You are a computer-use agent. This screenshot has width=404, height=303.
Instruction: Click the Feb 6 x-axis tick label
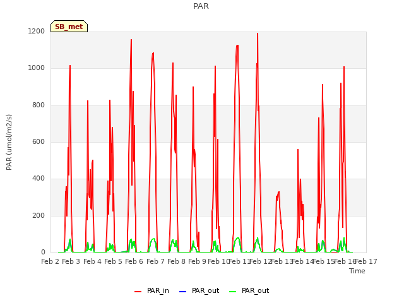click(134, 261)
